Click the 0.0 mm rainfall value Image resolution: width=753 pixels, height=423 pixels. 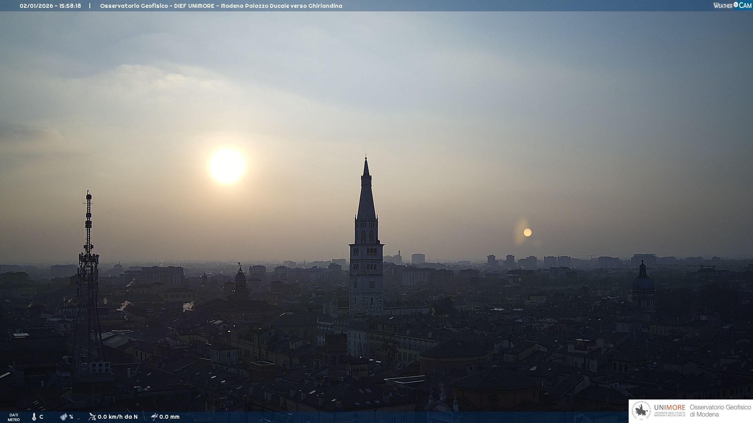tap(169, 417)
